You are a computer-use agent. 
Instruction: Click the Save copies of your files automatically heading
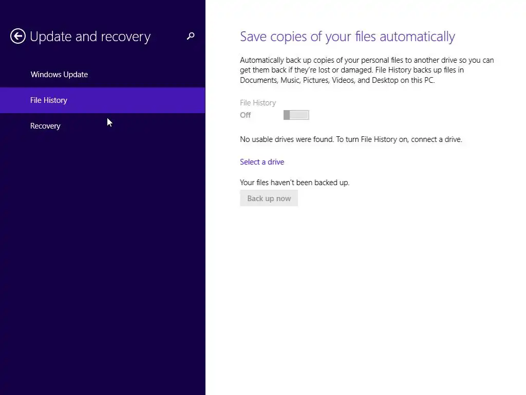click(348, 37)
